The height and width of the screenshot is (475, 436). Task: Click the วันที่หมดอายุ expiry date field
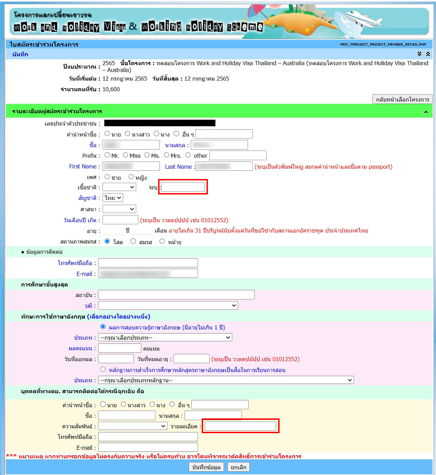(x=191, y=359)
